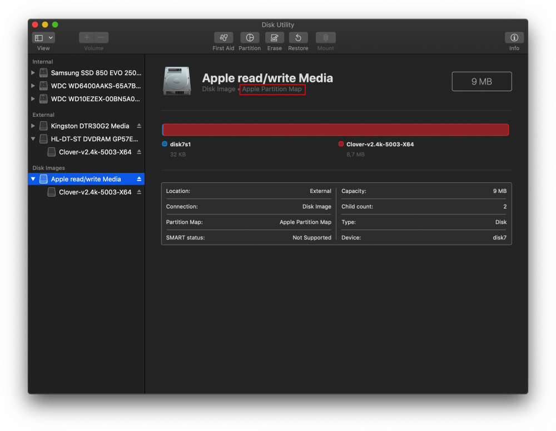Open the Info panel icon
The height and width of the screenshot is (431, 556).
514,38
